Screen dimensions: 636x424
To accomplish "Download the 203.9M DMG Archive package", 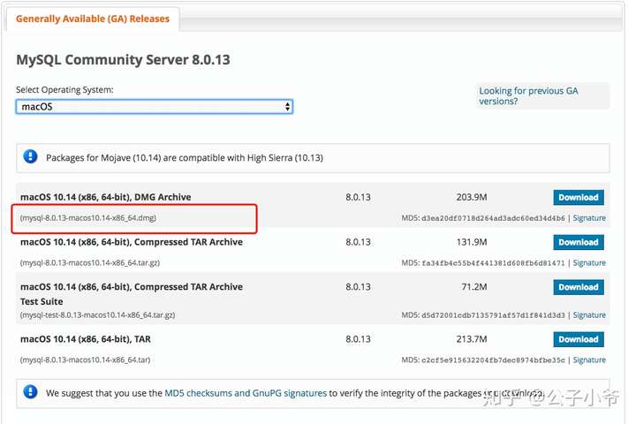I will tap(579, 197).
